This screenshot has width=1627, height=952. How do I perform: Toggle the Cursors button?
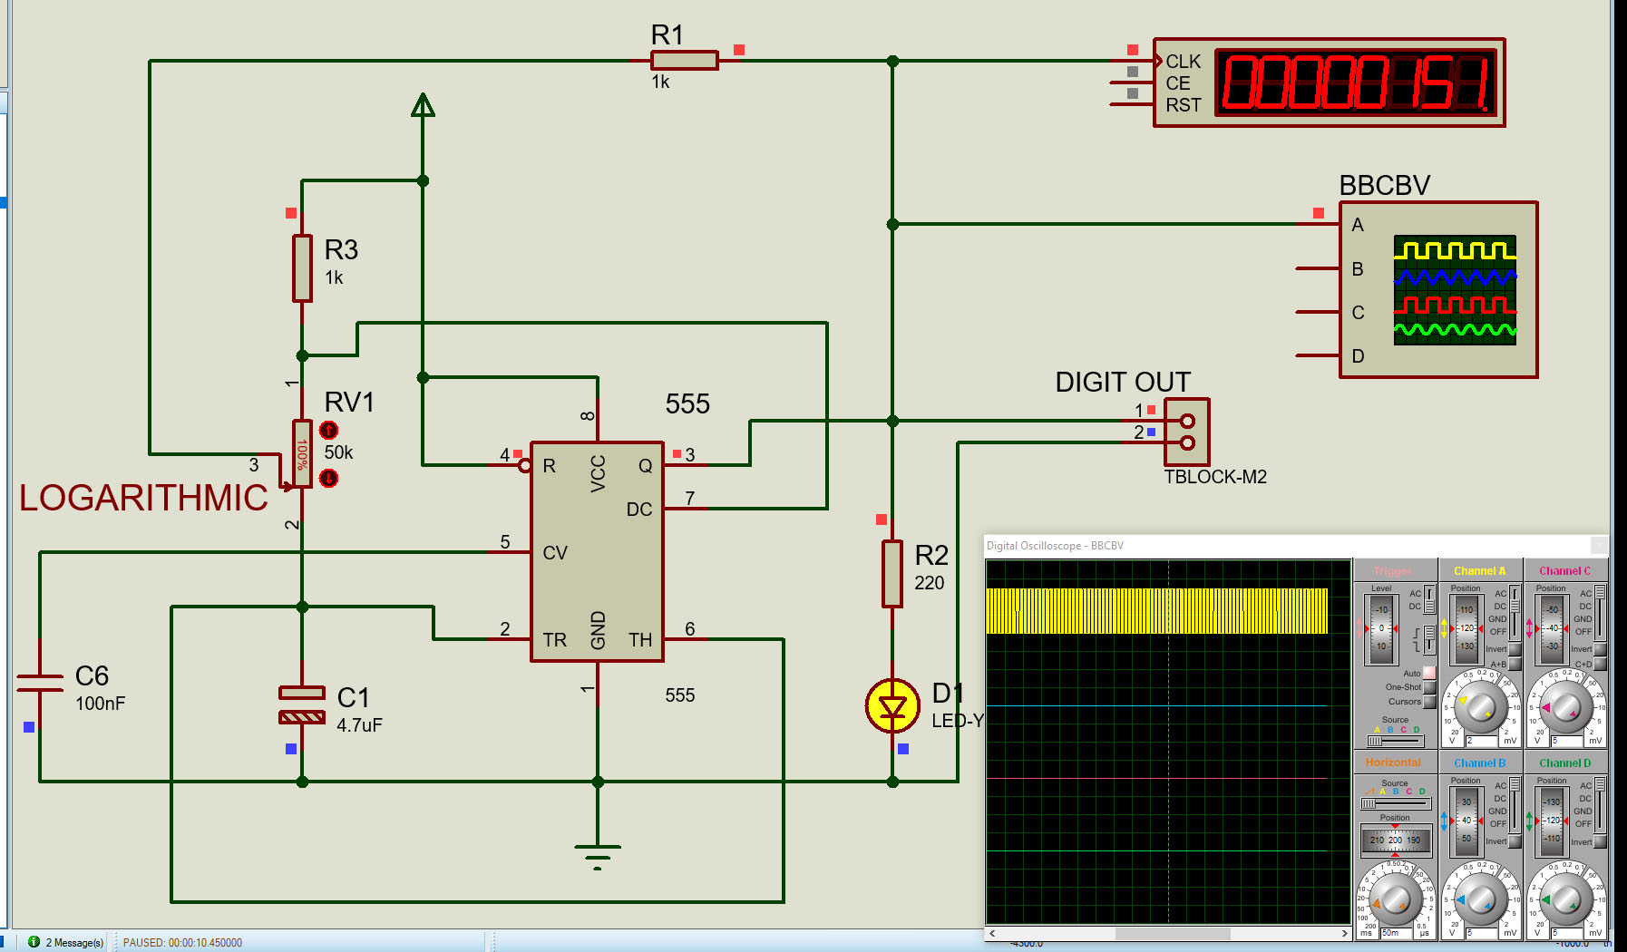1429,702
